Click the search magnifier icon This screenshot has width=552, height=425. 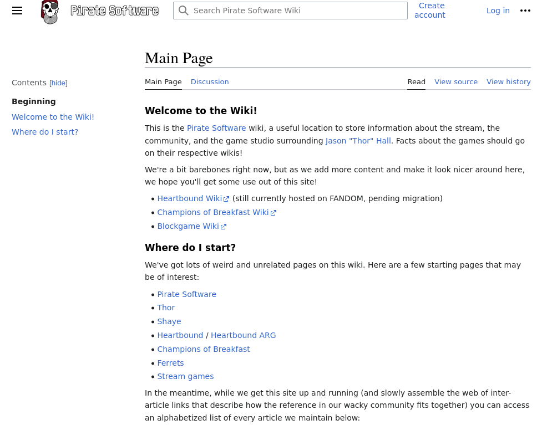point(184,11)
